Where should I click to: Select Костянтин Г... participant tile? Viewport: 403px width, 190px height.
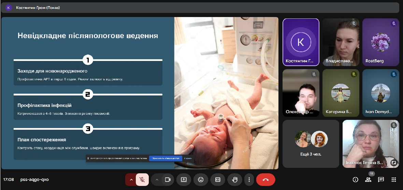pos(301,42)
